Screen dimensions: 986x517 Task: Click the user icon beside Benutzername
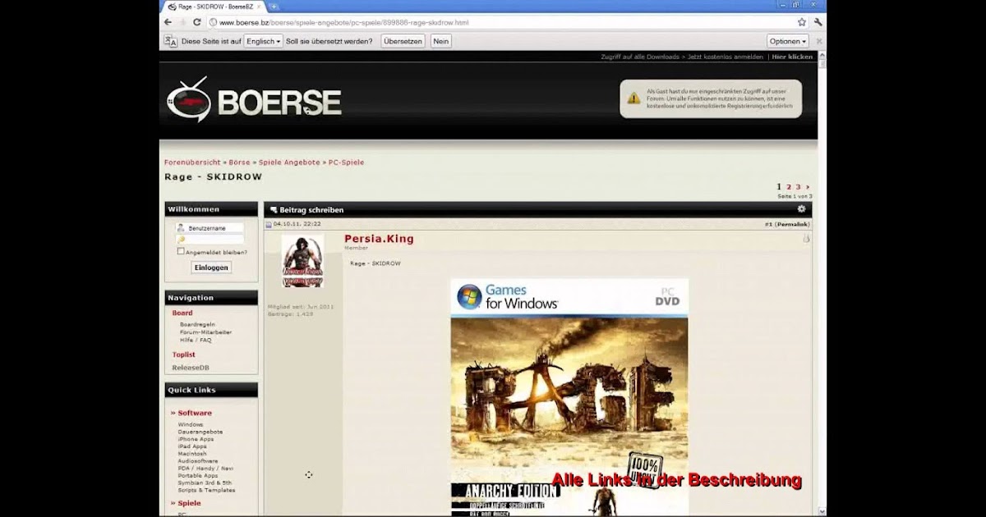[x=181, y=228]
